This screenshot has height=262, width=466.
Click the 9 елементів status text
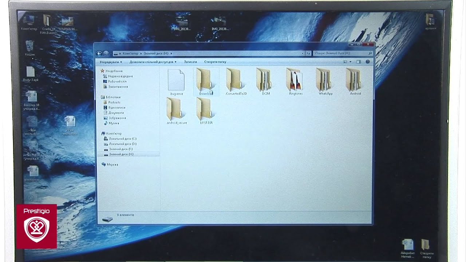[125, 215]
